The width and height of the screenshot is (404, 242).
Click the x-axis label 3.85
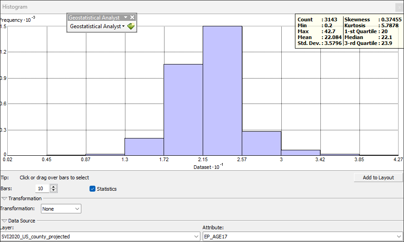(359, 159)
